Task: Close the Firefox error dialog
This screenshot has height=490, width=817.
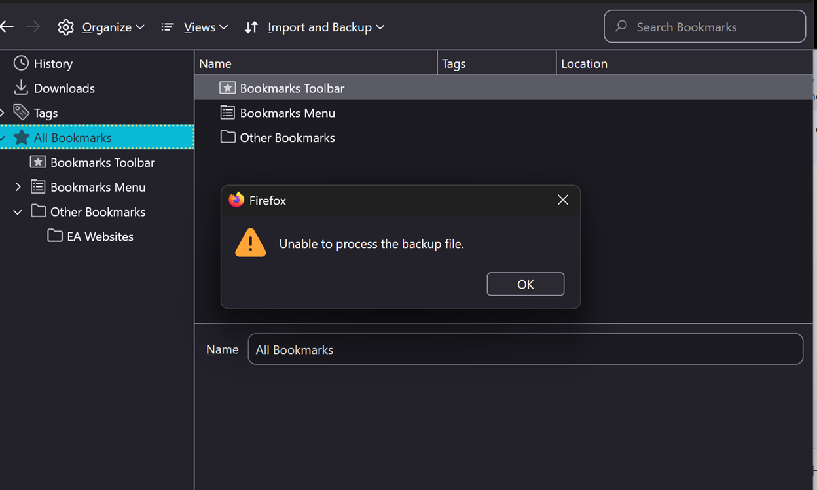Action: pos(563,200)
